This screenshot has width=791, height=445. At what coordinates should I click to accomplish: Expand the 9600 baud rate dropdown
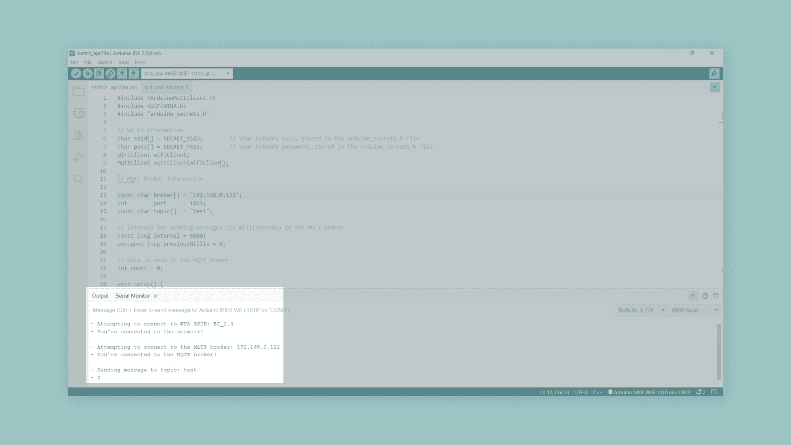pyautogui.click(x=695, y=310)
